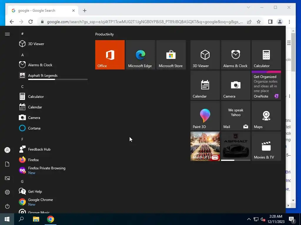
Task: Open Calculator from the app list
Action: point(53,97)
